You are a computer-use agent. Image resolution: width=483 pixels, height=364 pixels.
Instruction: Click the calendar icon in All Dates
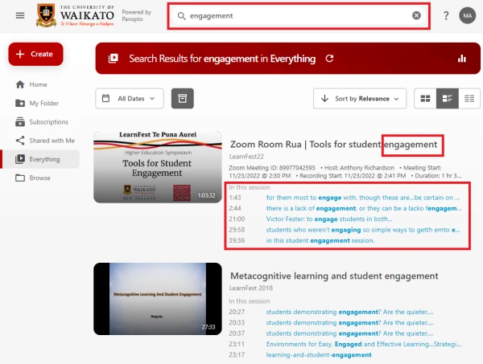pos(105,98)
